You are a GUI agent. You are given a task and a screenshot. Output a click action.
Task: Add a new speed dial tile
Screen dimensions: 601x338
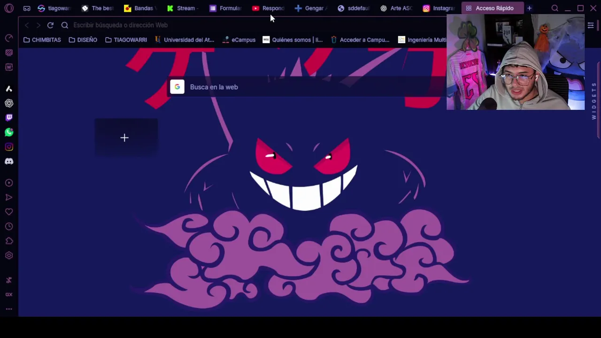pos(126,138)
